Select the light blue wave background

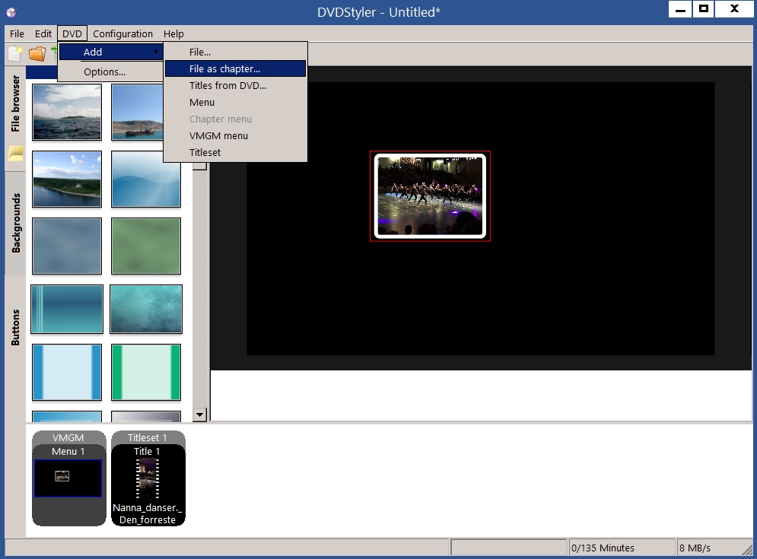tap(146, 179)
